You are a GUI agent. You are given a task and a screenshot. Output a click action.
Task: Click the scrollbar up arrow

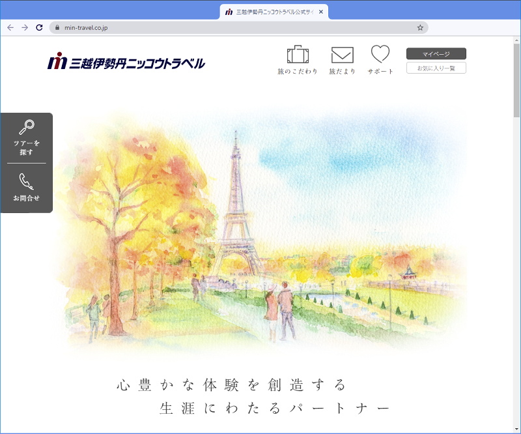(x=516, y=41)
